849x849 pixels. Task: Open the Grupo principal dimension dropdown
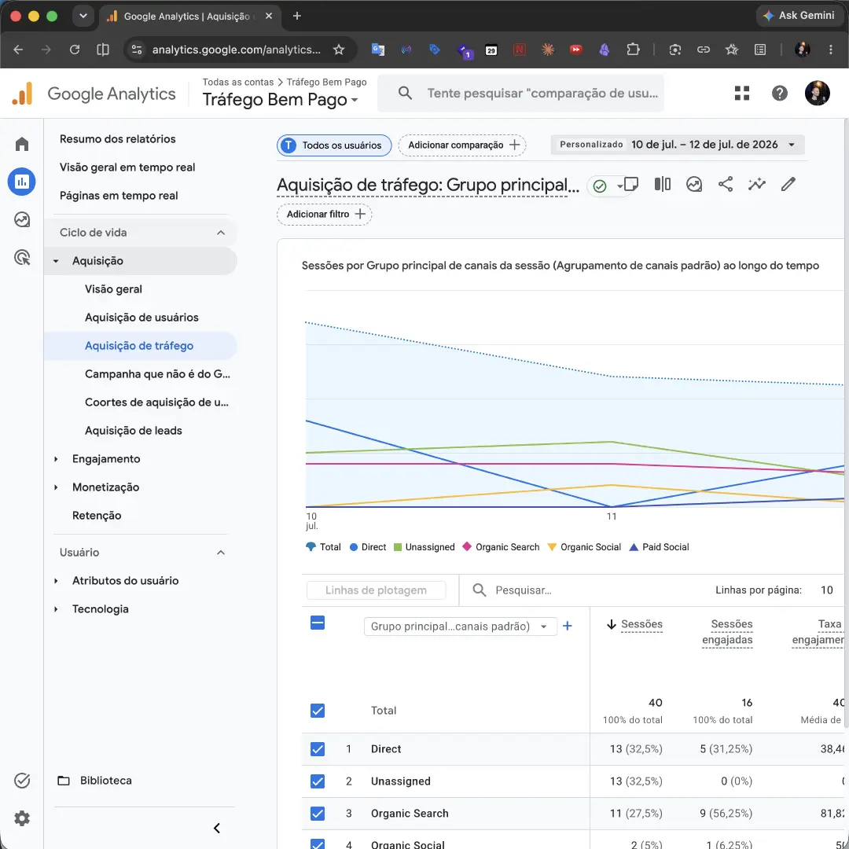coord(460,627)
